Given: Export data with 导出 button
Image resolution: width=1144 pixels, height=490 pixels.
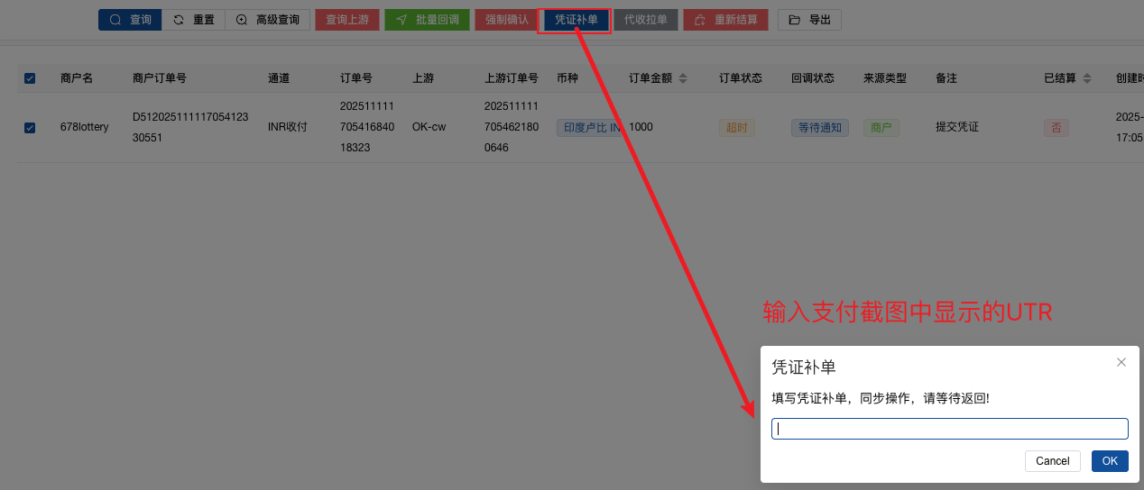Looking at the screenshot, I should click(x=809, y=20).
